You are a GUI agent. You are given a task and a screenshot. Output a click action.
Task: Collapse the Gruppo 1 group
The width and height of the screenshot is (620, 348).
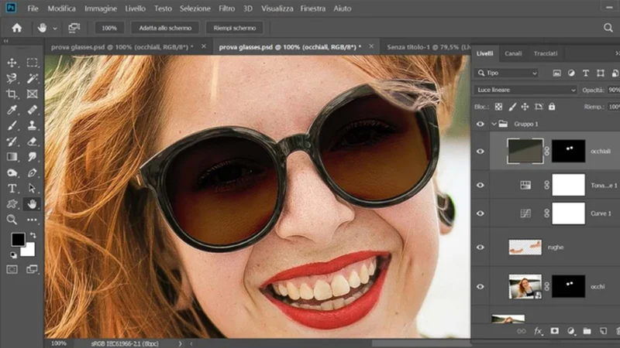coord(494,124)
